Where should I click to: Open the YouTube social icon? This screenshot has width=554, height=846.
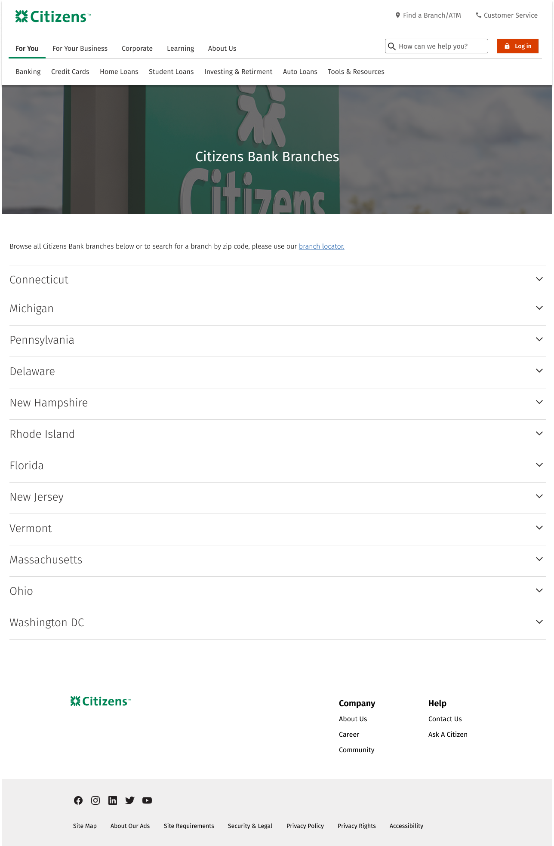[x=147, y=800]
